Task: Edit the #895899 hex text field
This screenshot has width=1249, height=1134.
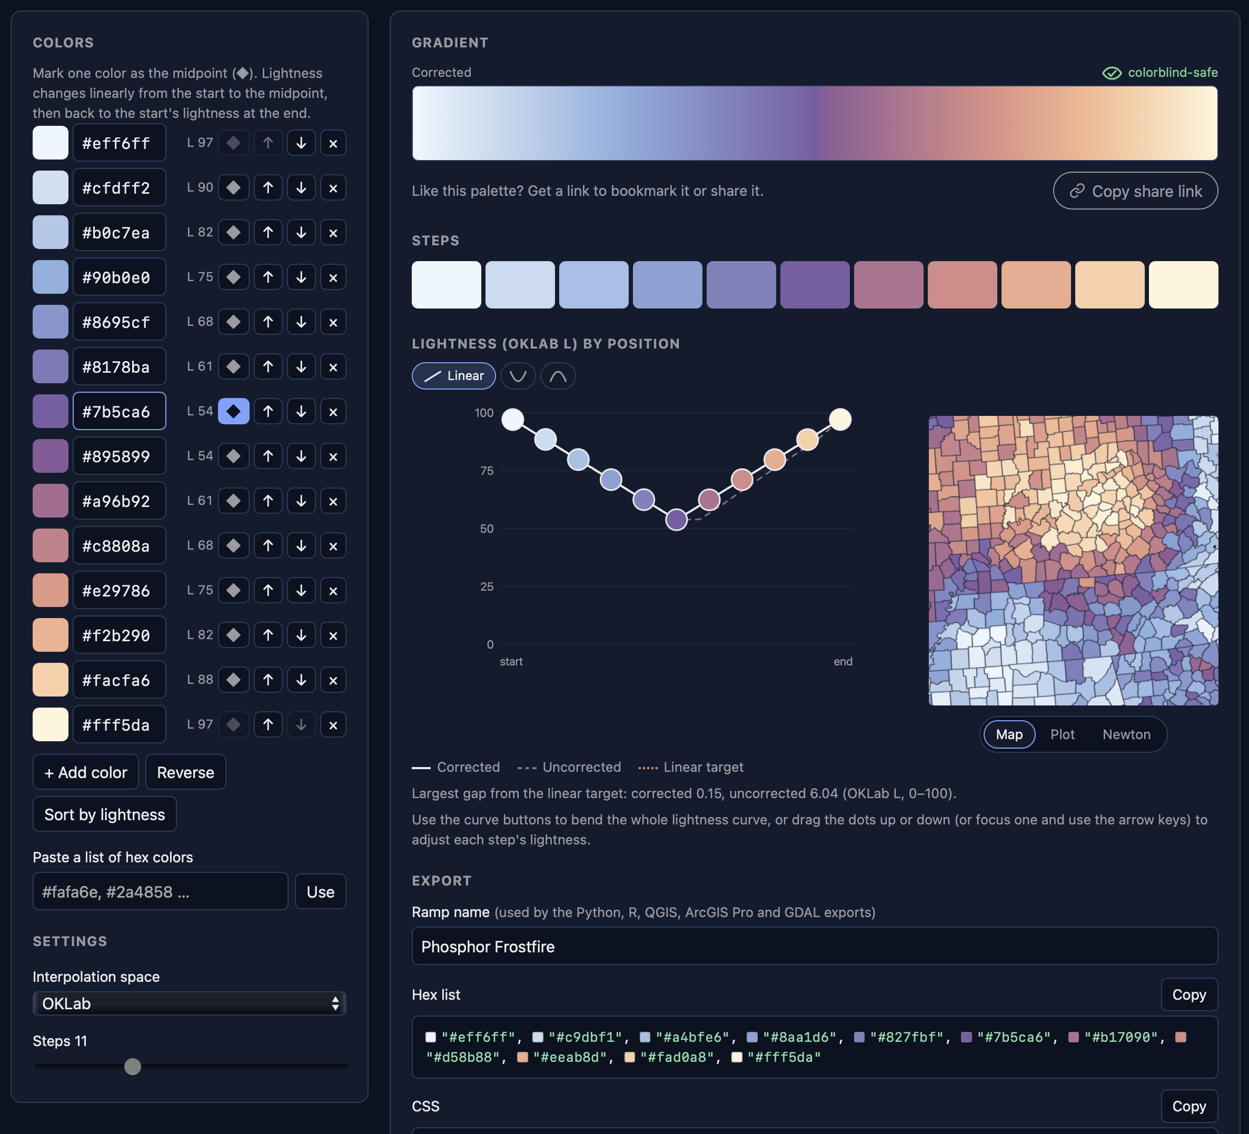Action: (120, 456)
